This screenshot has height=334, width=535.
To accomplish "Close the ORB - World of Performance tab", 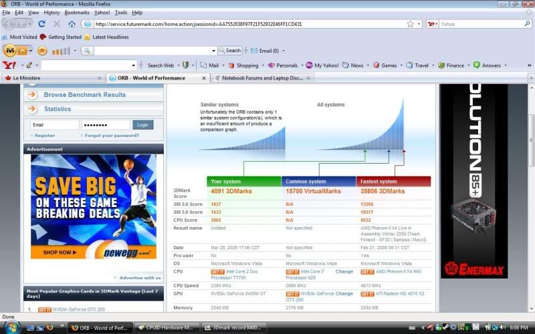I will point(204,78).
